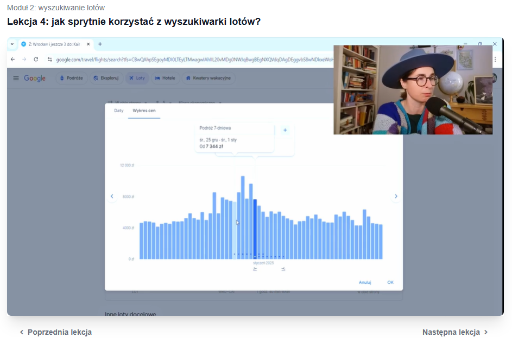
Task: Click Następna lekcja link
Action: 455,332
